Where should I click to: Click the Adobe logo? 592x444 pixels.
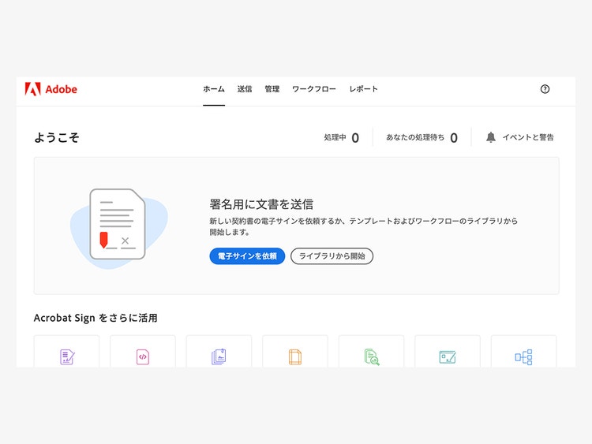click(51, 89)
